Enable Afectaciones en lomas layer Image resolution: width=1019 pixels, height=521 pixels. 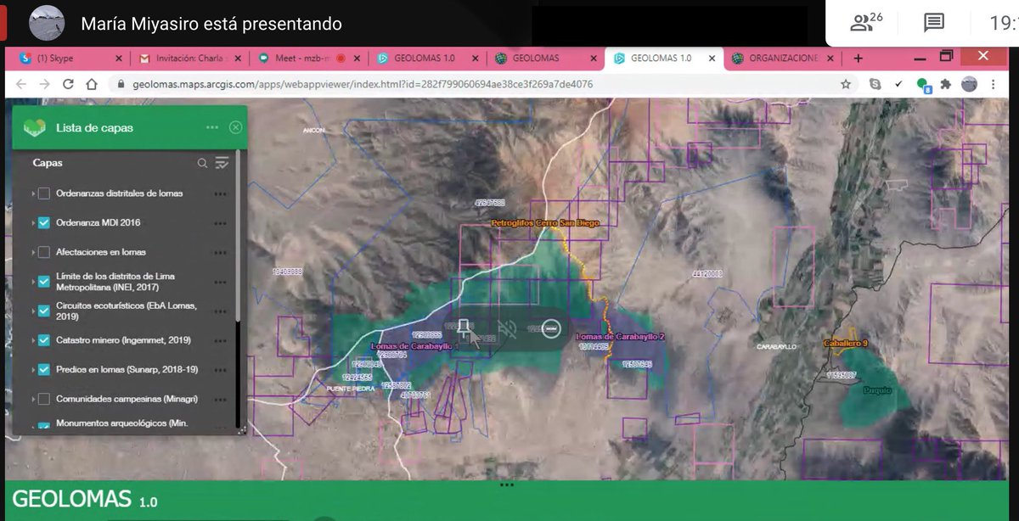pyautogui.click(x=44, y=253)
